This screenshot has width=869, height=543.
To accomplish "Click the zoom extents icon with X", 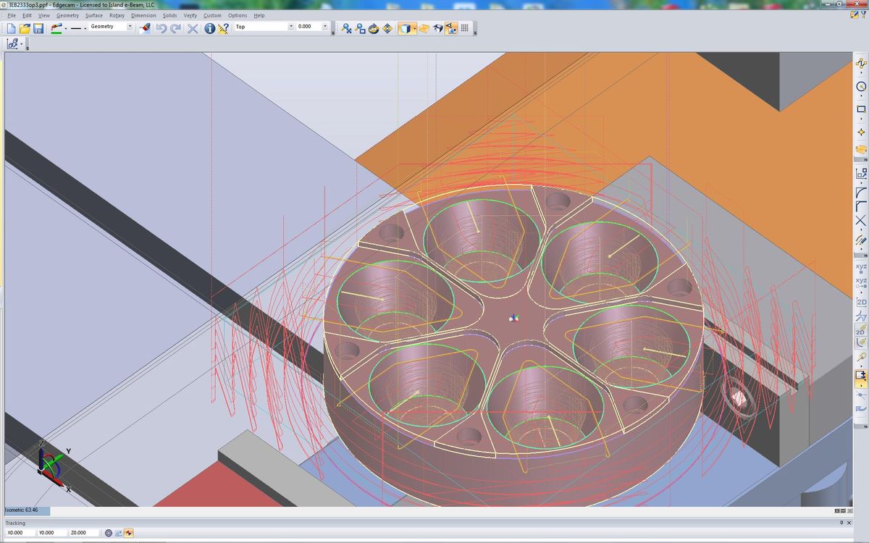I will pos(347,28).
